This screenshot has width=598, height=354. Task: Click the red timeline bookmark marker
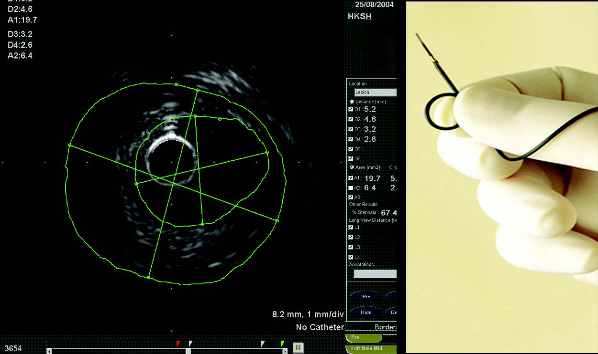(178, 343)
